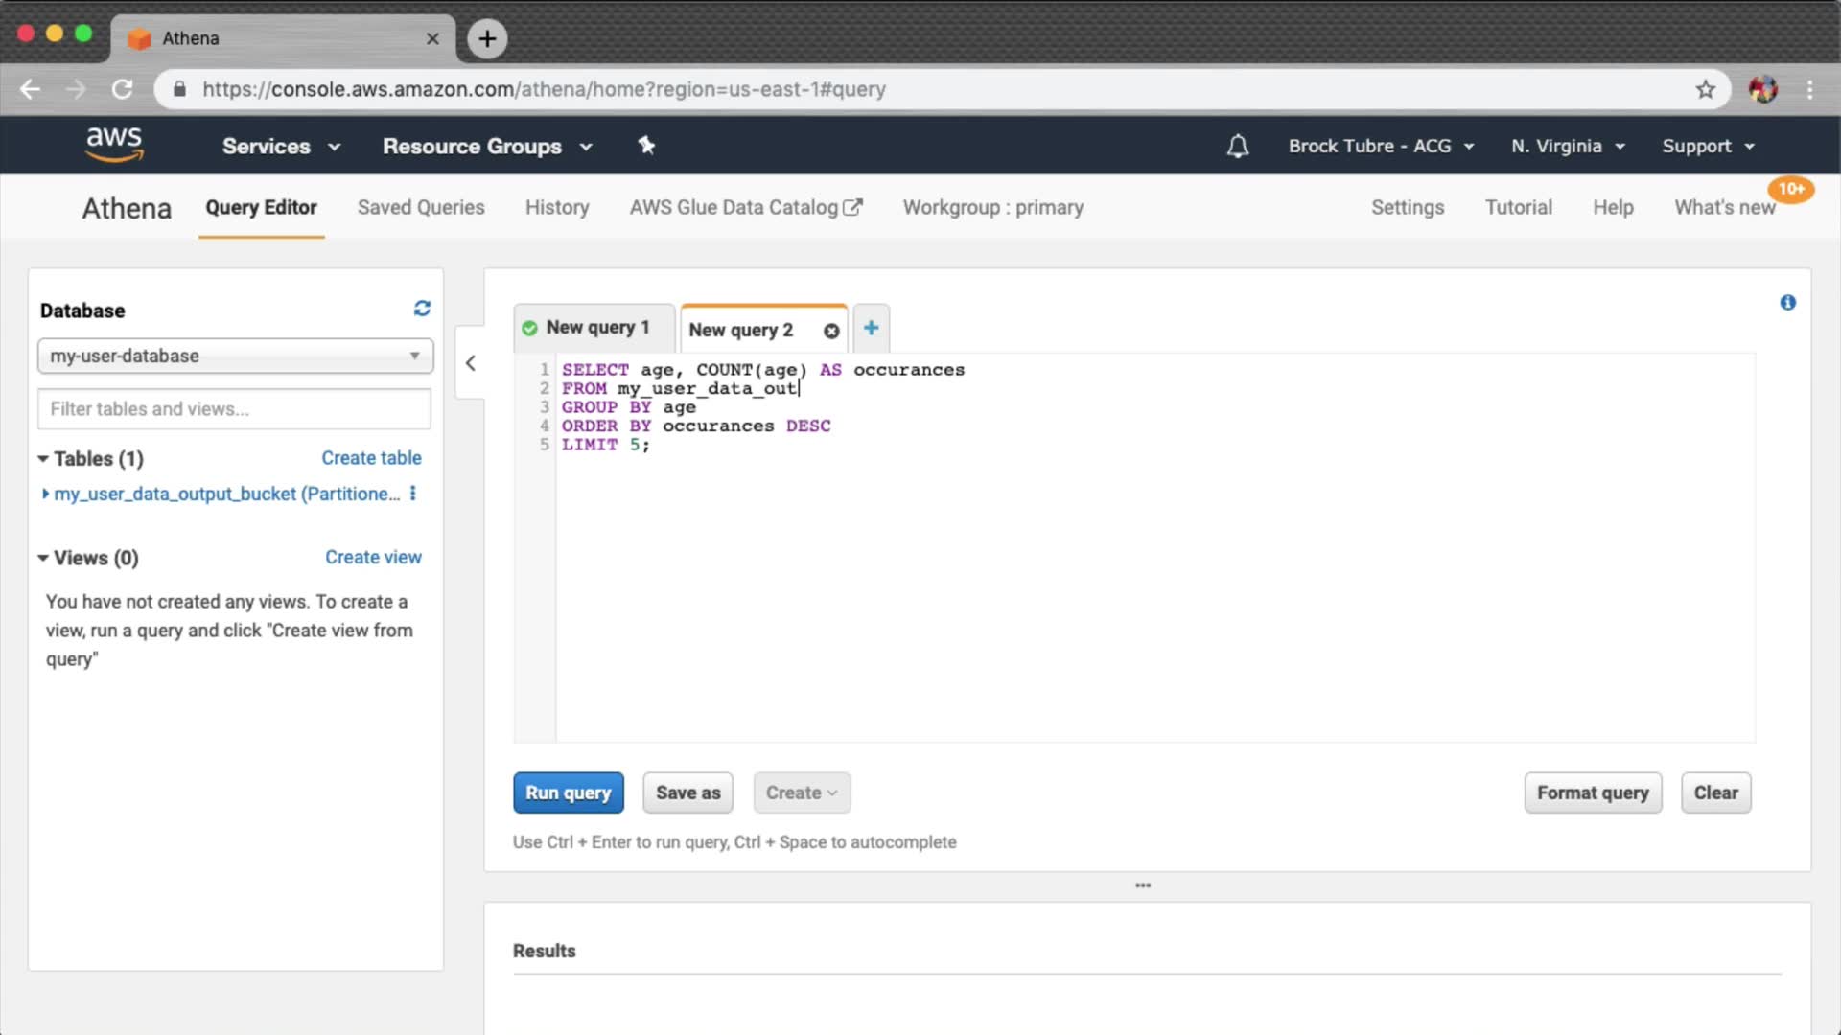Collapse the Views (0) section
The width and height of the screenshot is (1841, 1035).
coord(43,558)
